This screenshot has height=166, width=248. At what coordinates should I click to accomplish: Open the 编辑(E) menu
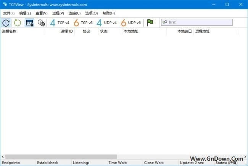[25, 13]
